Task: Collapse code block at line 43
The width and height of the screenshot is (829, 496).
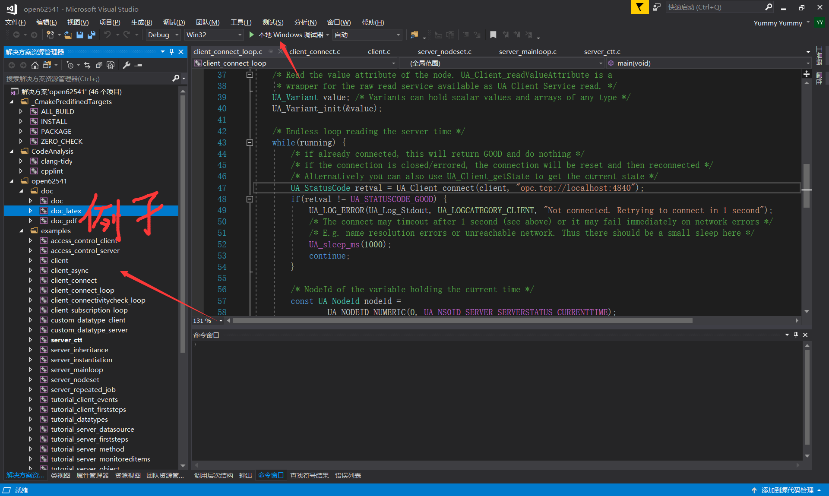Action: tap(250, 143)
